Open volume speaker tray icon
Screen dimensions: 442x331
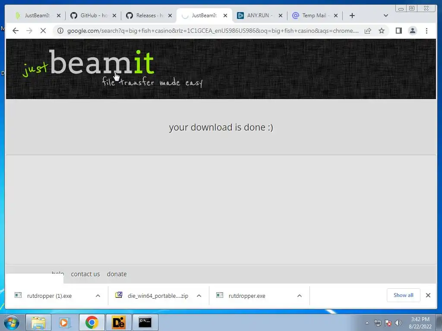[x=398, y=323]
